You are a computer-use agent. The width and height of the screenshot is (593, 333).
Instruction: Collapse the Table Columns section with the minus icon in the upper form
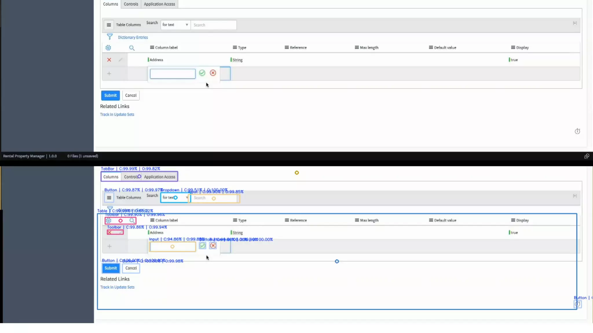pos(575,23)
